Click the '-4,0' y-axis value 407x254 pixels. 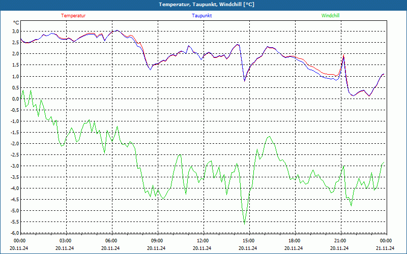click(15, 188)
